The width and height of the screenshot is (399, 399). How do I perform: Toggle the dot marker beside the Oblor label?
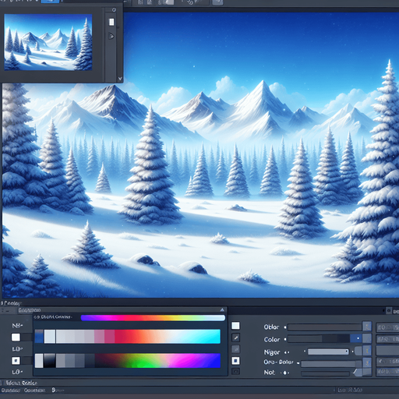285,327
